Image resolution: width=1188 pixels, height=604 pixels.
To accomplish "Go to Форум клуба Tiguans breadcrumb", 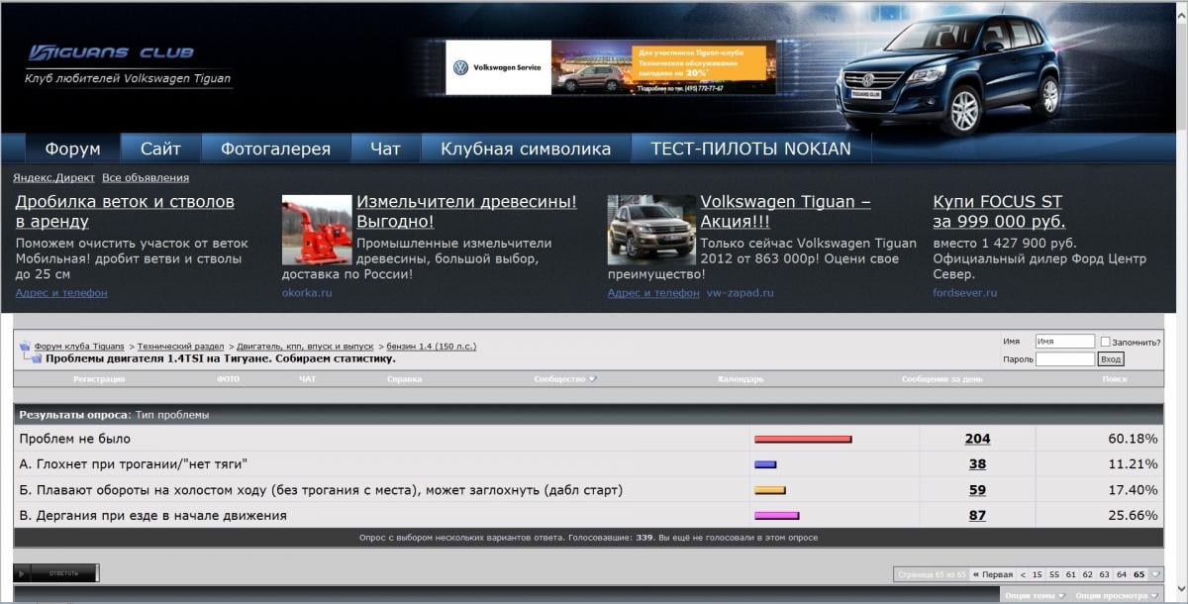I will (79, 347).
